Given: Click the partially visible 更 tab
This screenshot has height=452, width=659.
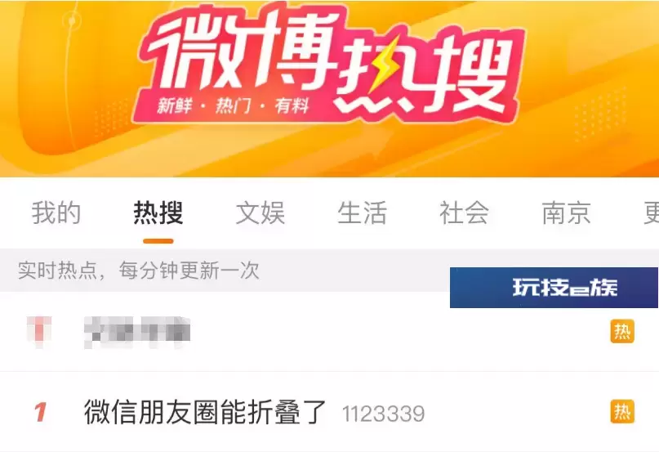Looking at the screenshot, I should [651, 213].
